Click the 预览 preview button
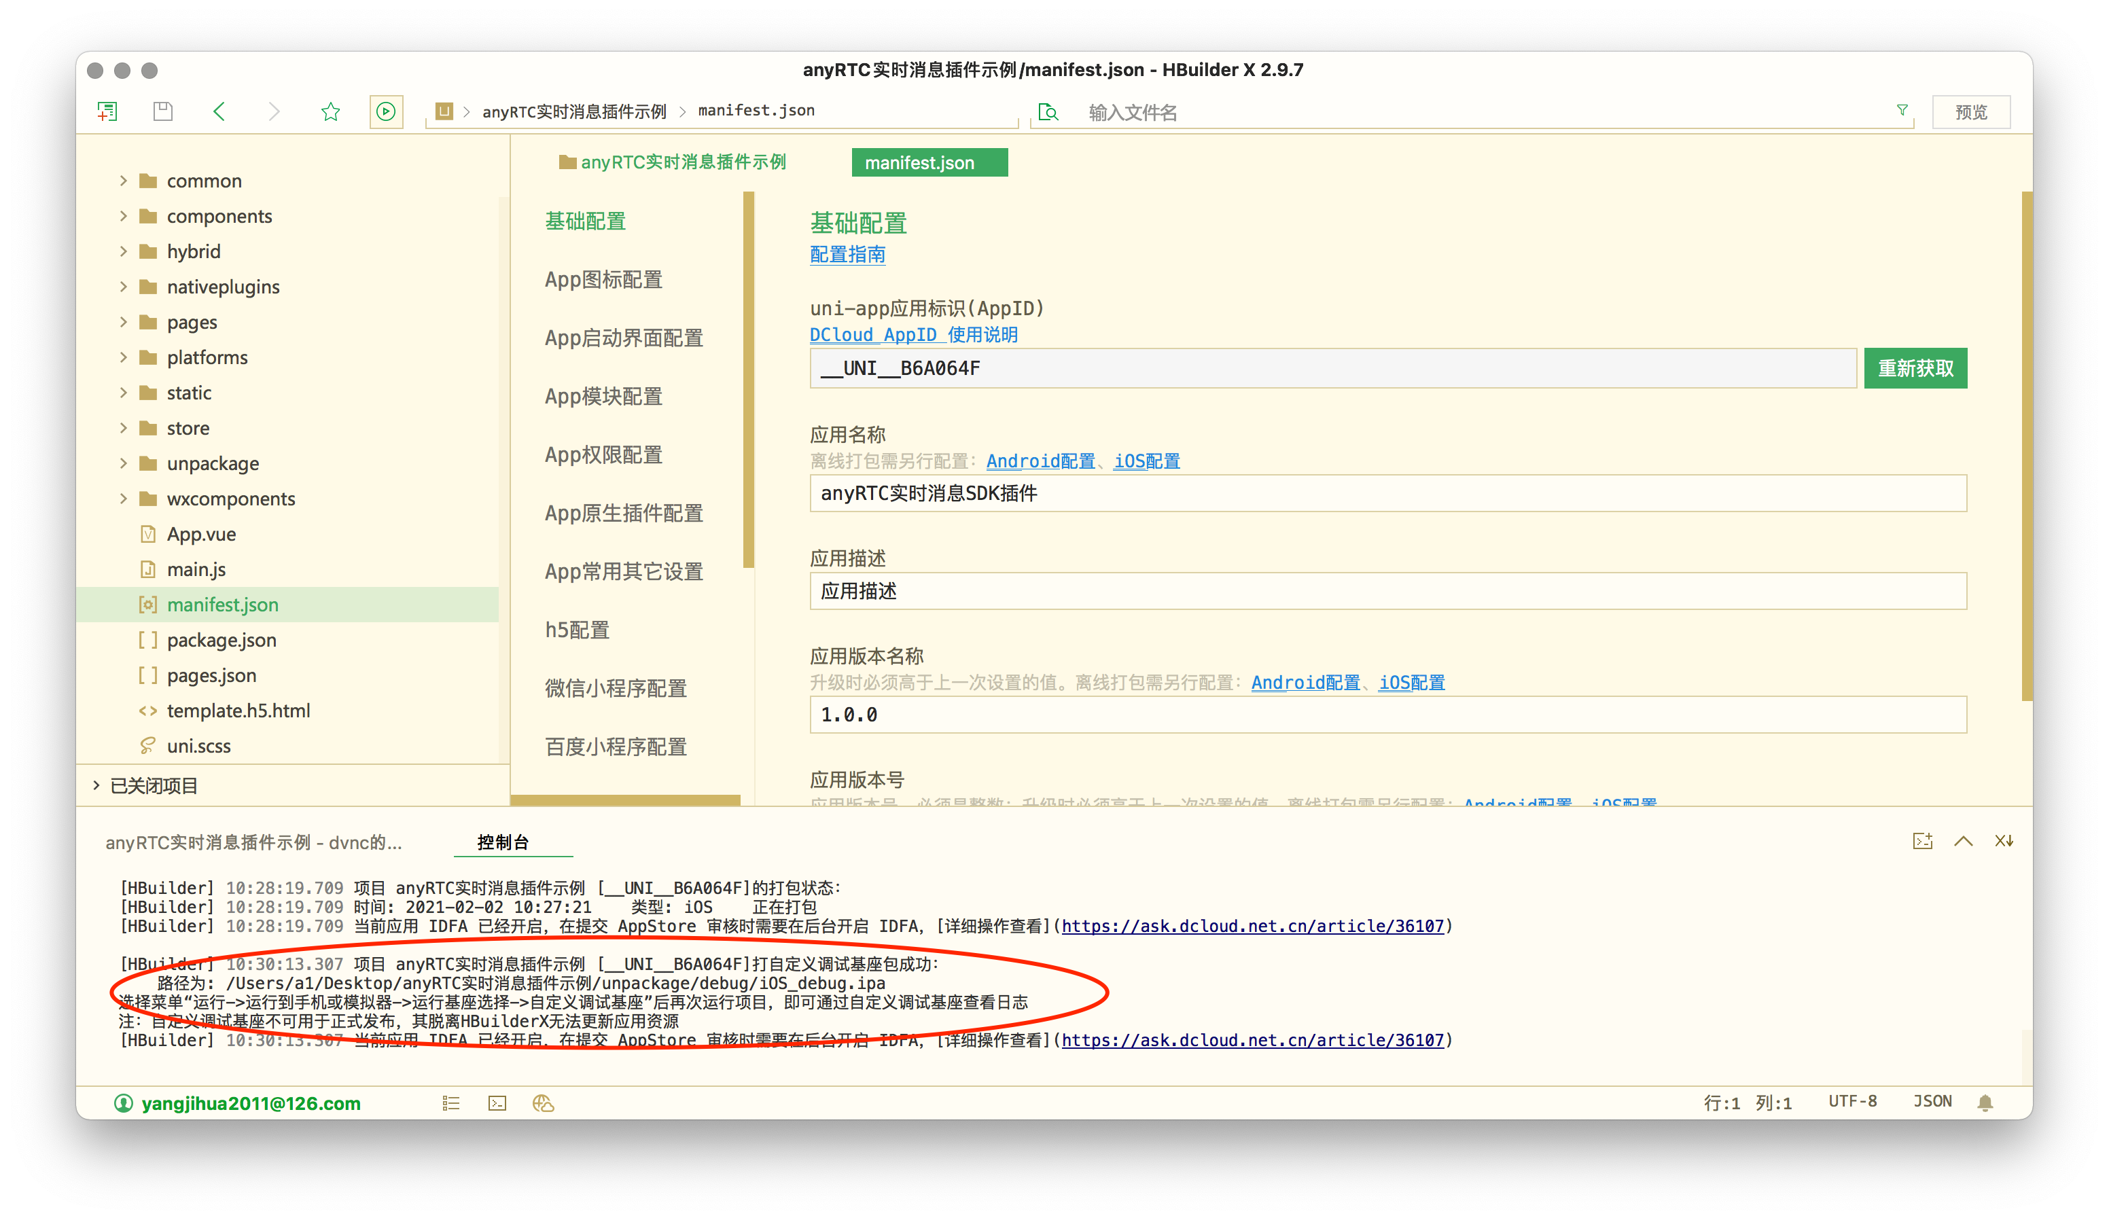 pos(1970,112)
